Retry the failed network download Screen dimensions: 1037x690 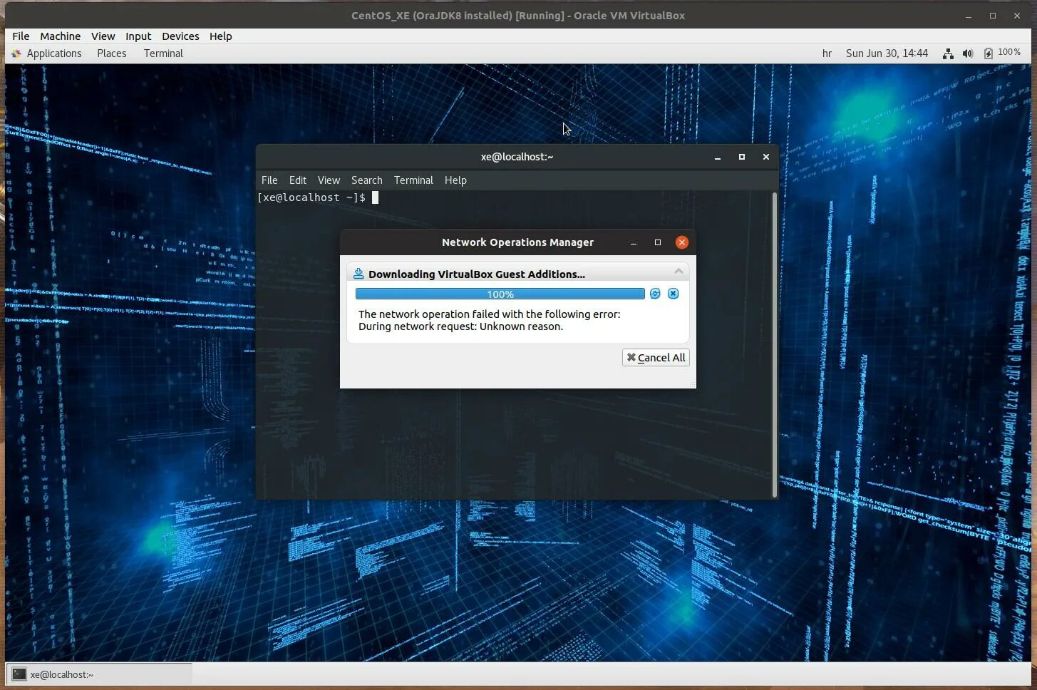coord(655,294)
